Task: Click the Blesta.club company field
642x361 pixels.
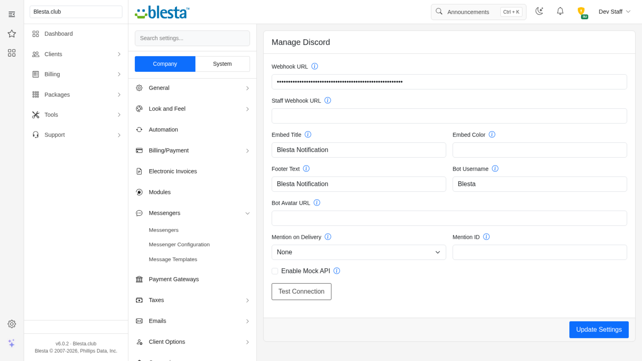Action: [76, 12]
